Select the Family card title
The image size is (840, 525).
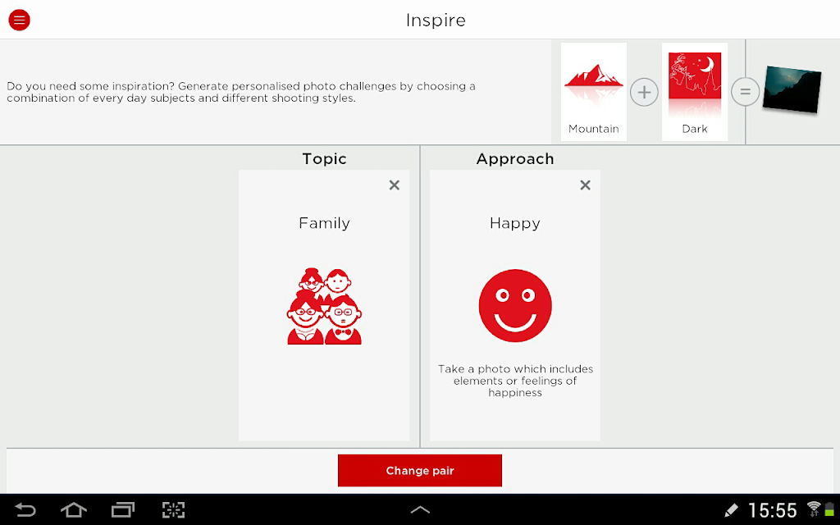(325, 223)
